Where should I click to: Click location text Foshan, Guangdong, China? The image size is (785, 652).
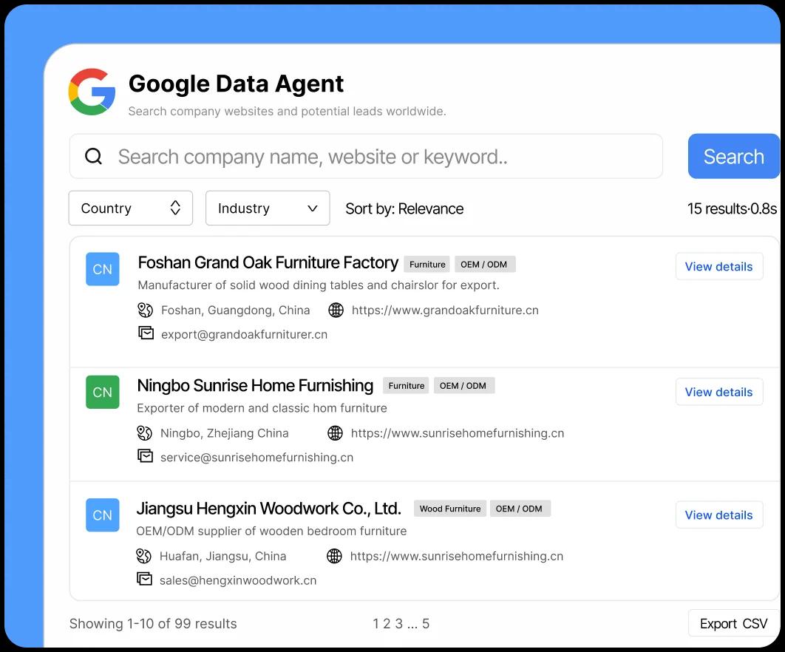pos(235,310)
